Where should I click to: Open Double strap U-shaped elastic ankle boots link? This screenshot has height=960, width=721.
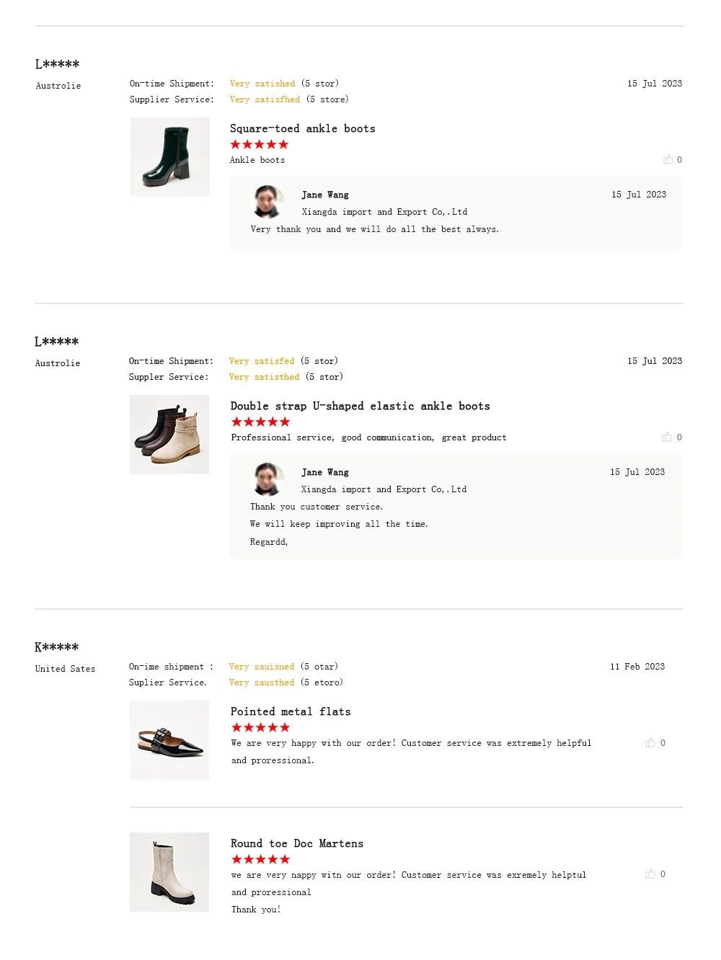point(360,406)
